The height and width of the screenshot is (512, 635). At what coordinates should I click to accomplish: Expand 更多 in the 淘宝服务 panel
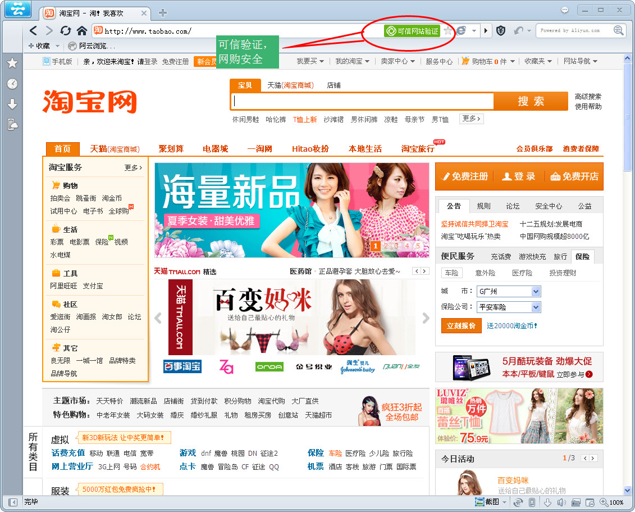[x=133, y=167]
